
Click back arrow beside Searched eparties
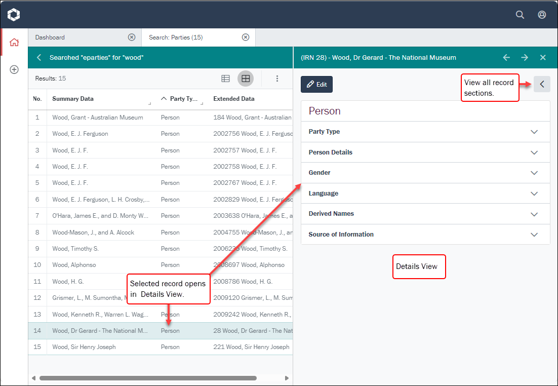point(39,58)
